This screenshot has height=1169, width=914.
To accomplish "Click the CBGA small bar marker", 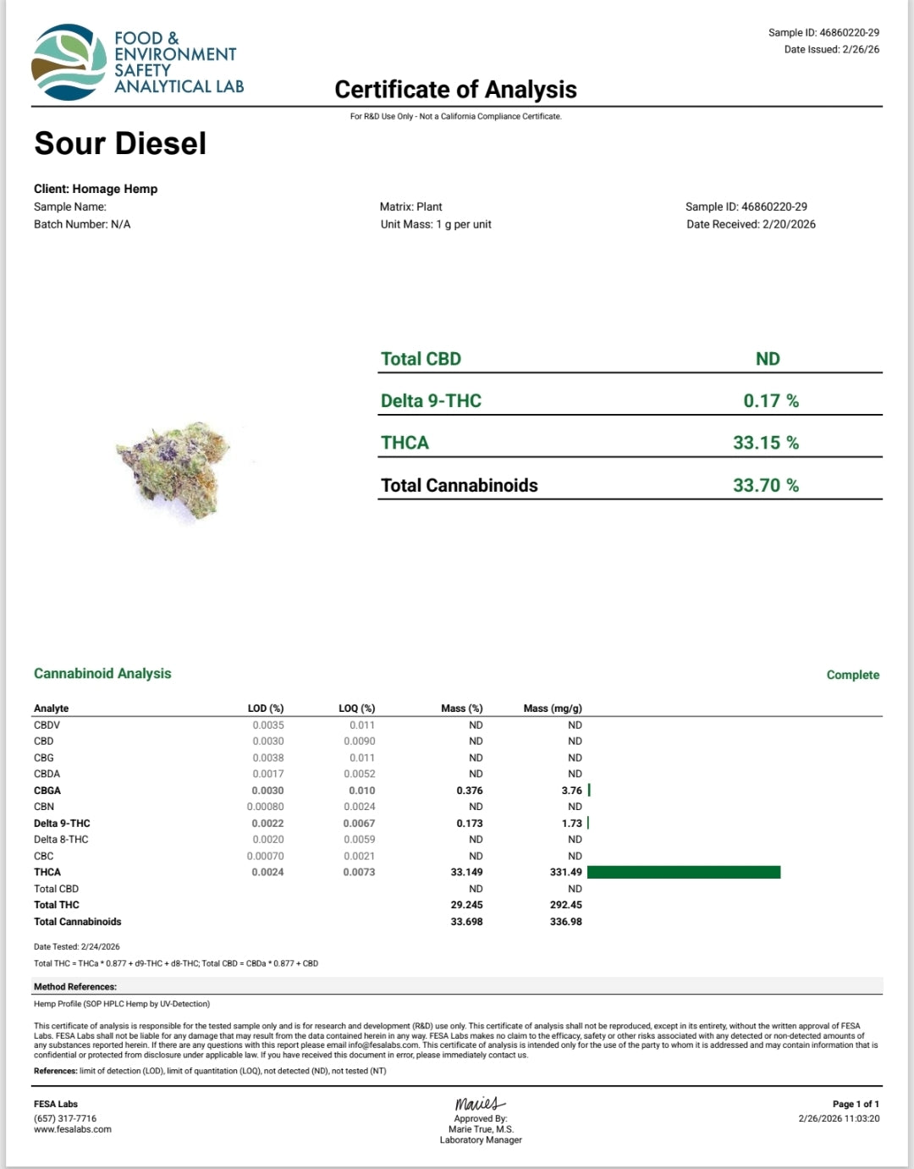I will (x=589, y=790).
